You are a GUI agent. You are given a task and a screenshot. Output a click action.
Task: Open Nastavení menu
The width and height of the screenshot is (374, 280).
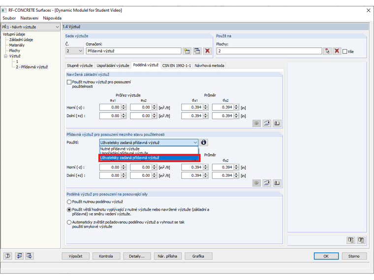click(x=30, y=18)
